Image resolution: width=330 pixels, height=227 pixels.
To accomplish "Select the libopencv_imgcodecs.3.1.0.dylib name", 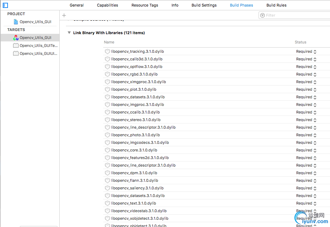I will [140, 142].
